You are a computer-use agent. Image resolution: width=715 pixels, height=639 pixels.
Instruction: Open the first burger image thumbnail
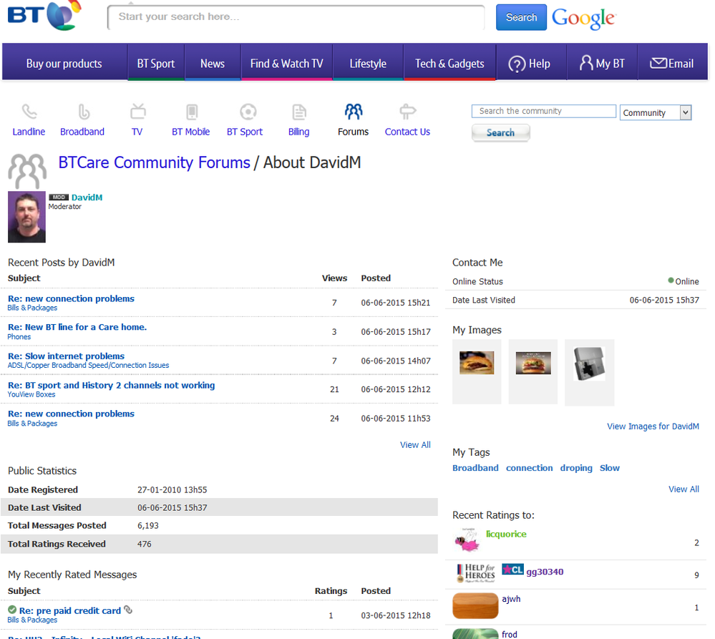coord(477,363)
